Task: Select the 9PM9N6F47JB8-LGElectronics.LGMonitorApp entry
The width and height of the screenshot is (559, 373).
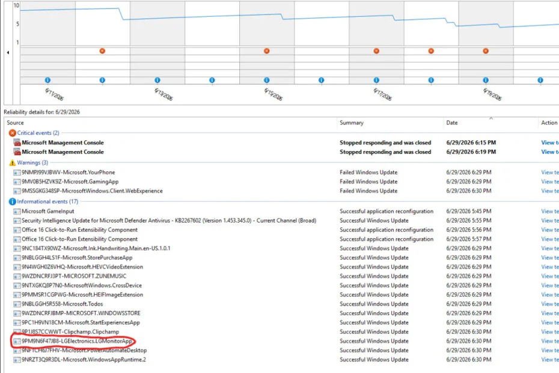Action: pyautogui.click(x=77, y=341)
